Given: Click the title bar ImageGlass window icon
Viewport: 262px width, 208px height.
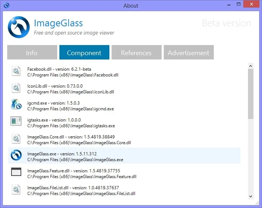Looking at the screenshot, I should click(x=6, y=5).
